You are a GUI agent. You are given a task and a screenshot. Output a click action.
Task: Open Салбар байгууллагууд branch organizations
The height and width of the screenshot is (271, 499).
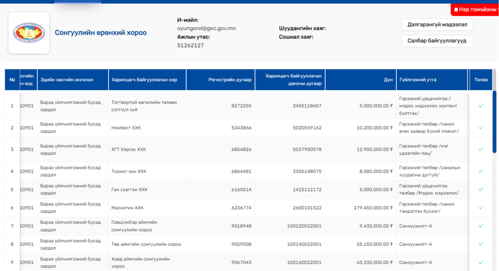[x=437, y=41]
